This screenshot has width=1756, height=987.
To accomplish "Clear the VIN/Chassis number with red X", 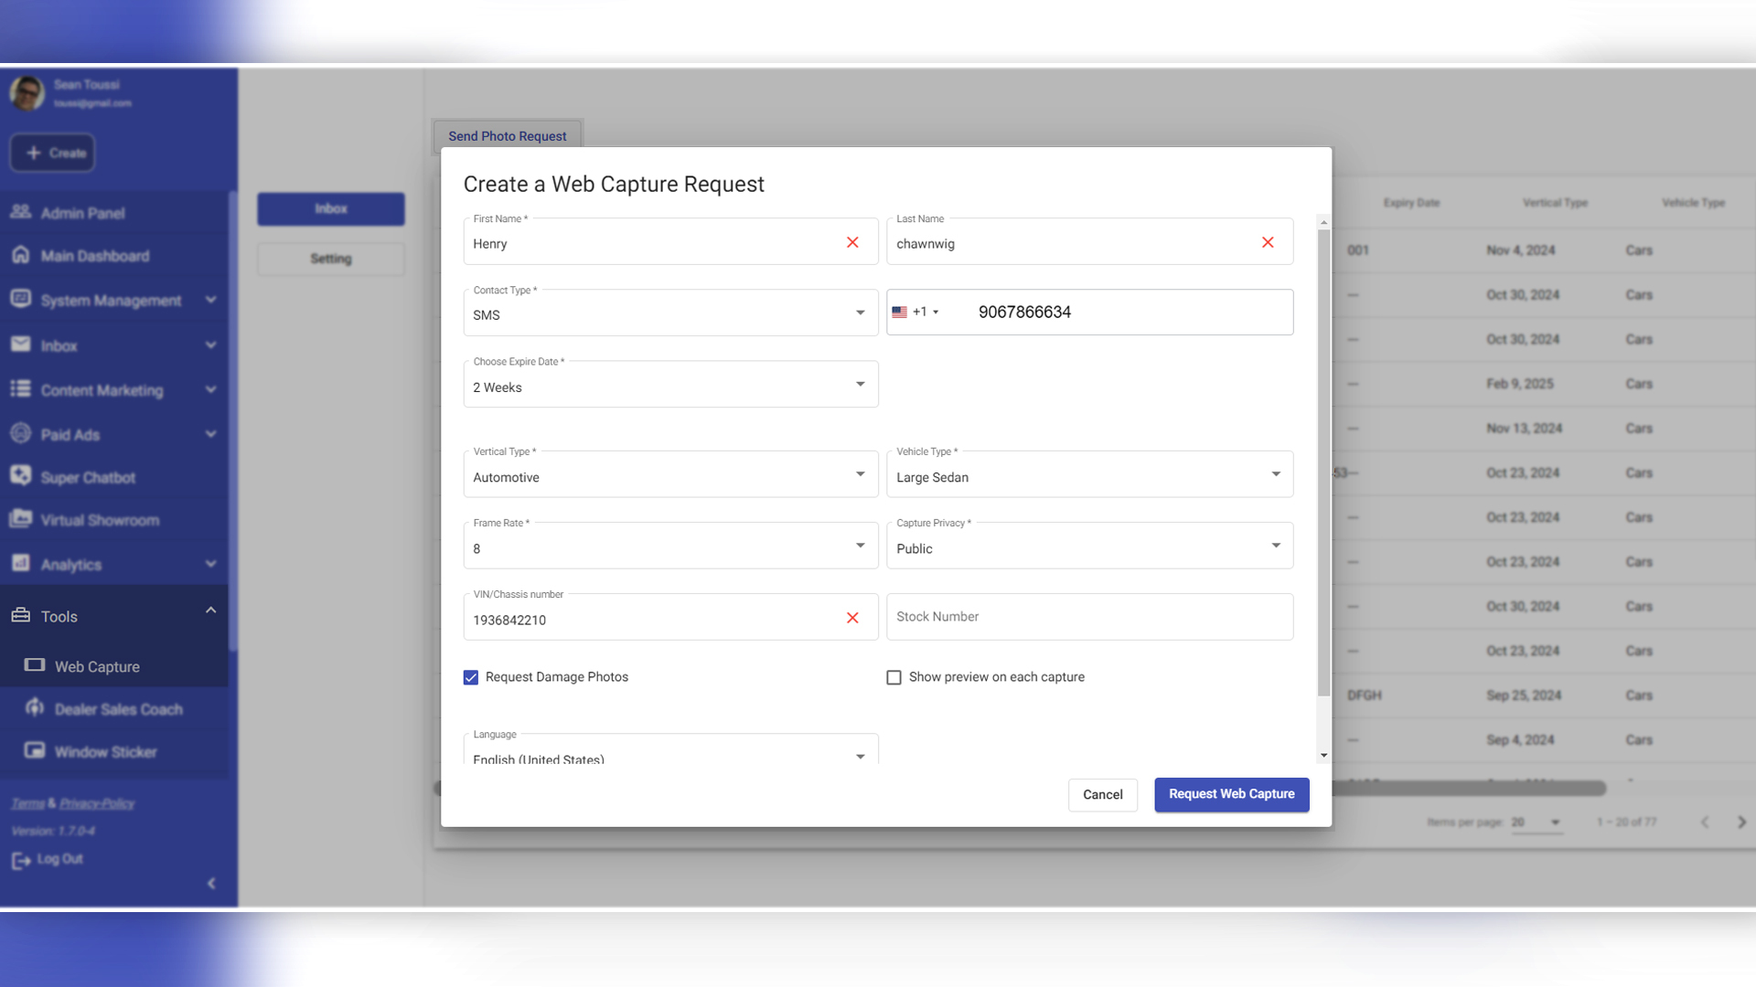I will coord(852,618).
